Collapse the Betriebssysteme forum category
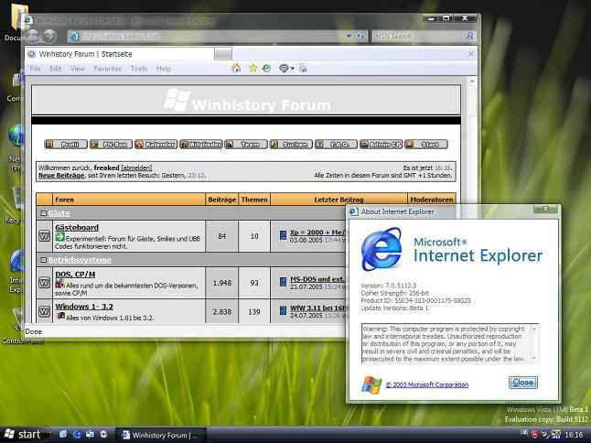 [x=42, y=259]
